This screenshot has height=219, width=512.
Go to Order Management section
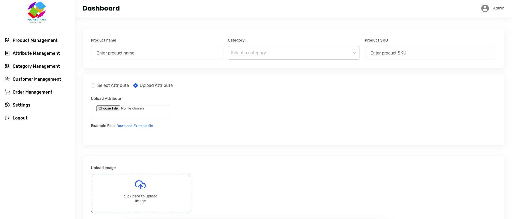[x=32, y=92]
